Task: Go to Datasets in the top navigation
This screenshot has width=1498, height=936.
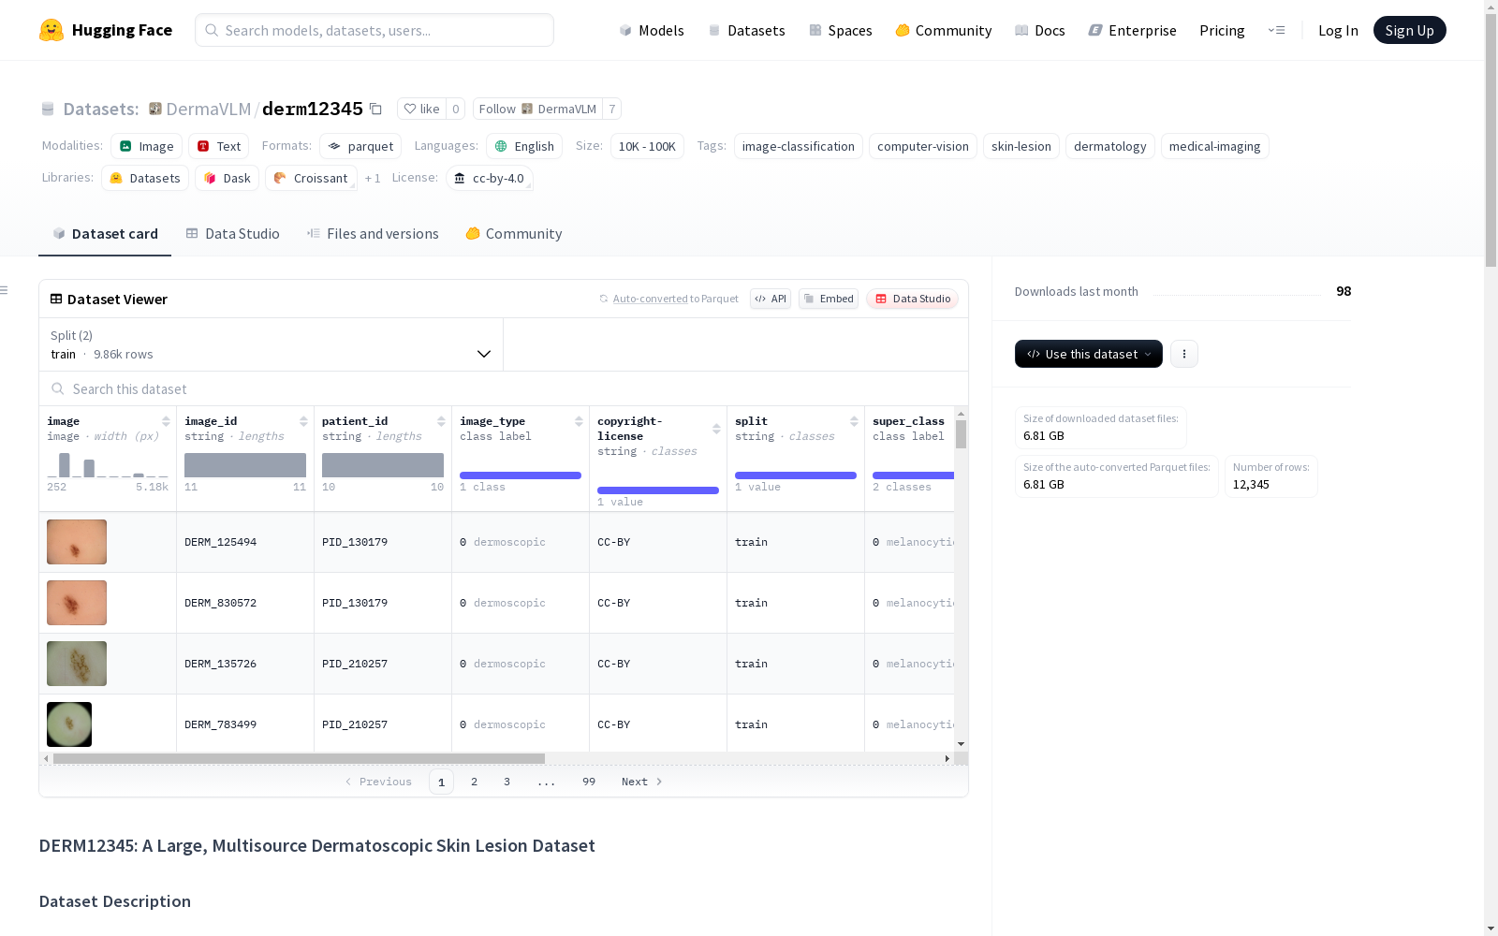Action: [x=746, y=30]
